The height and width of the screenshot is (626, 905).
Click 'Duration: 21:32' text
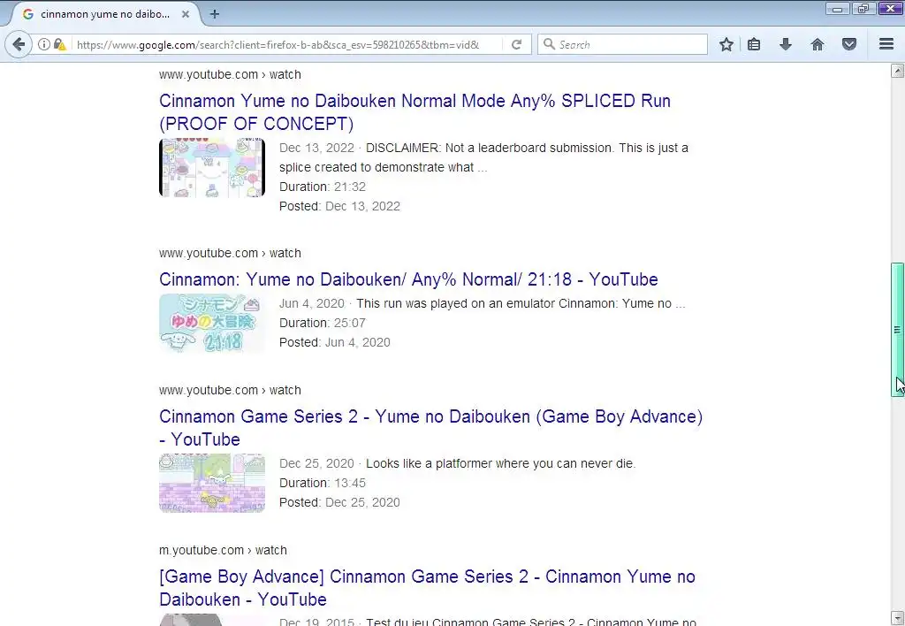coord(322,187)
